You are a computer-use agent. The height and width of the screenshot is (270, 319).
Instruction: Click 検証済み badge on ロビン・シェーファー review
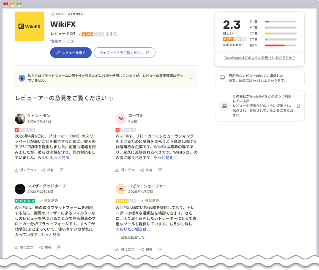[150, 201]
